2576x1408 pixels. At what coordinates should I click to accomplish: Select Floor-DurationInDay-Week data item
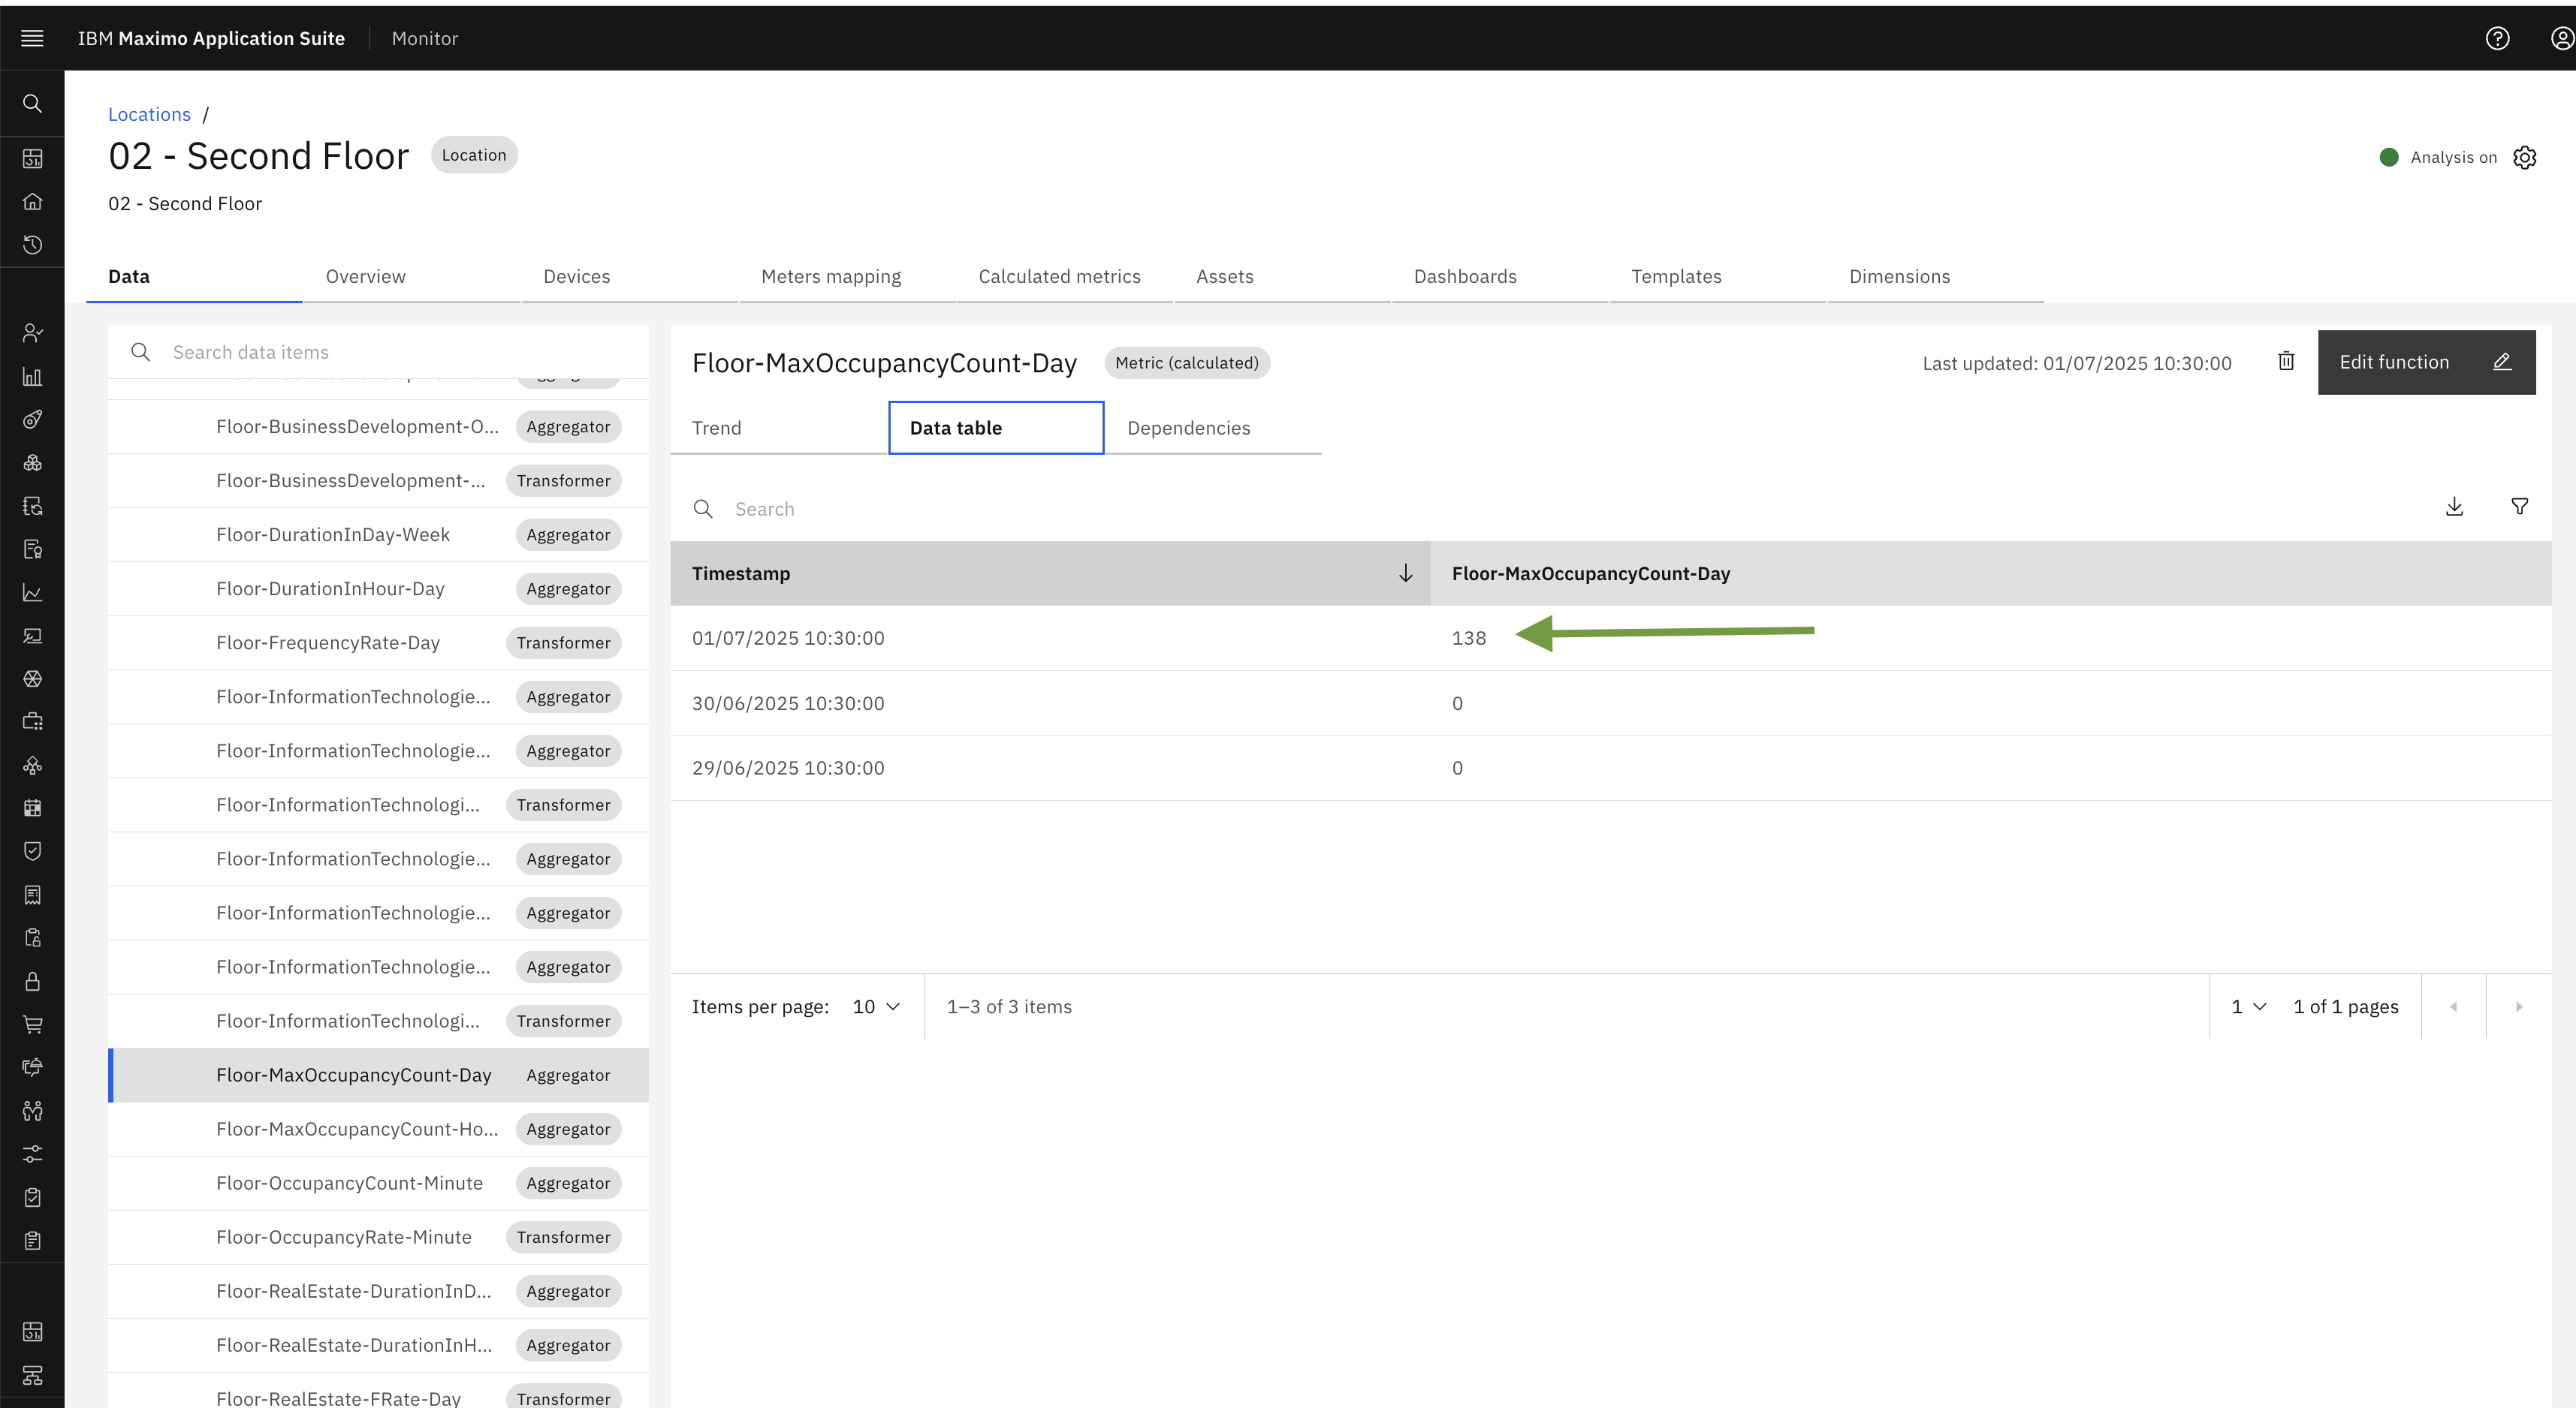[x=378, y=534]
